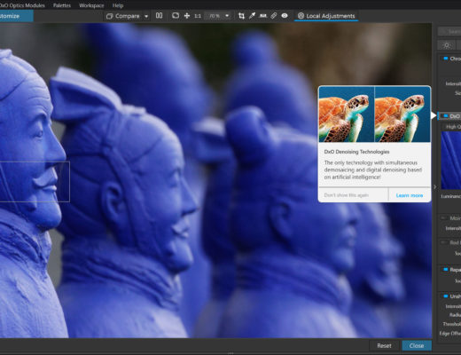Select the Repair bandage tool
This screenshot has height=355, width=461.
[x=274, y=16]
